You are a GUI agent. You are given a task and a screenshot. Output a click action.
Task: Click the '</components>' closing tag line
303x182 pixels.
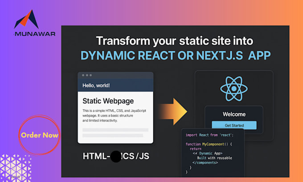coord(205,162)
